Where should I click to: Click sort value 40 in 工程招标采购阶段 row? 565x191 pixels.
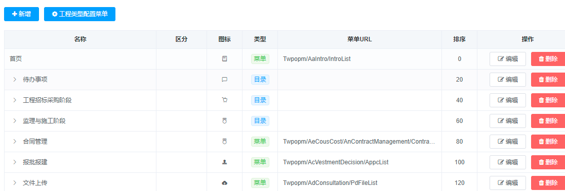pyautogui.click(x=459, y=100)
